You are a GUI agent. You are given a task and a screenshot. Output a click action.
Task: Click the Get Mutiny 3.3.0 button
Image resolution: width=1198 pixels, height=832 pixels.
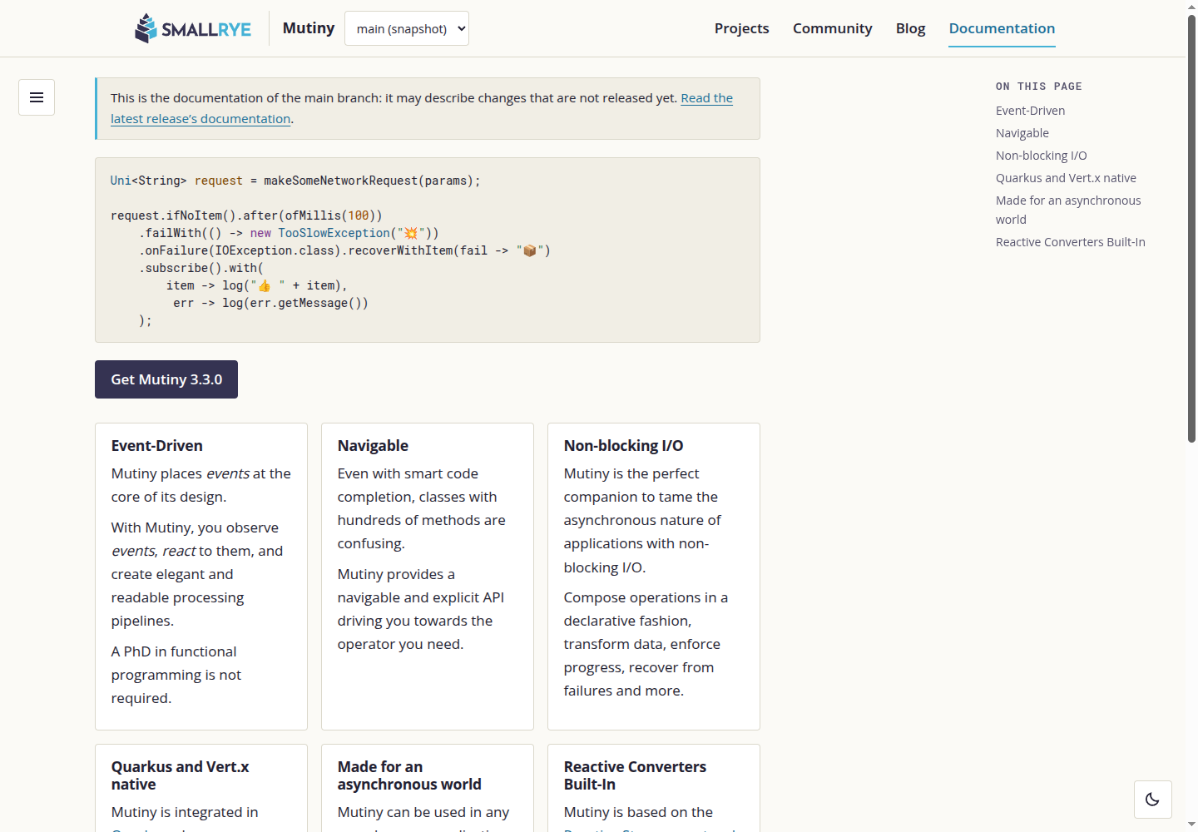click(166, 379)
